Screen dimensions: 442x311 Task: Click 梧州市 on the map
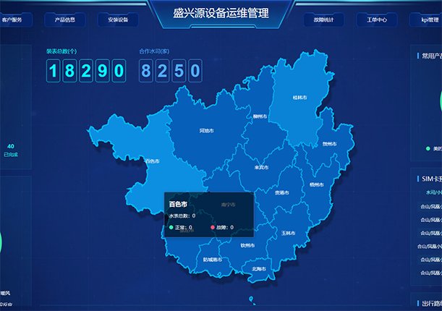[316, 184]
